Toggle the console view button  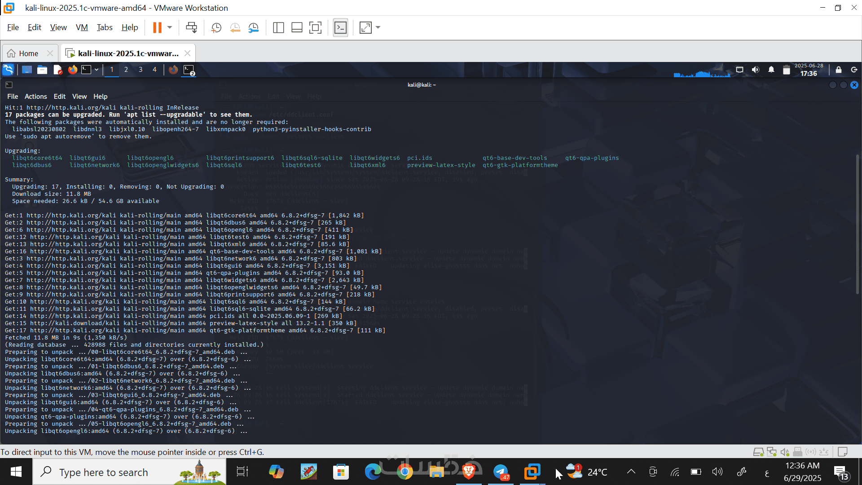coord(340,28)
